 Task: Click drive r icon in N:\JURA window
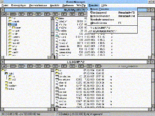coord(38,14)
